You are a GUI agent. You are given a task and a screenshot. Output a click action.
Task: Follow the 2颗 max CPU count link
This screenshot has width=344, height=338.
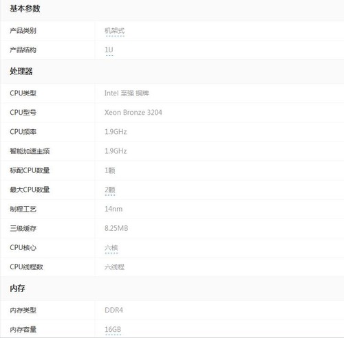[x=110, y=190]
